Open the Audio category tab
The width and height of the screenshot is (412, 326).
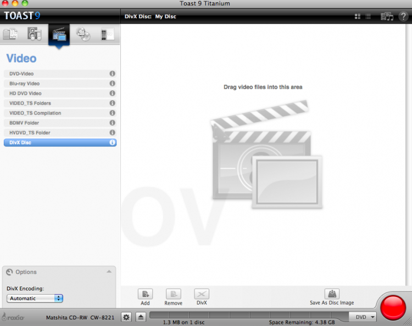click(x=35, y=34)
